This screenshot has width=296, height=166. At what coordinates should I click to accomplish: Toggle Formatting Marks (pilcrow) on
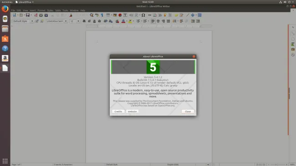point(102,15)
